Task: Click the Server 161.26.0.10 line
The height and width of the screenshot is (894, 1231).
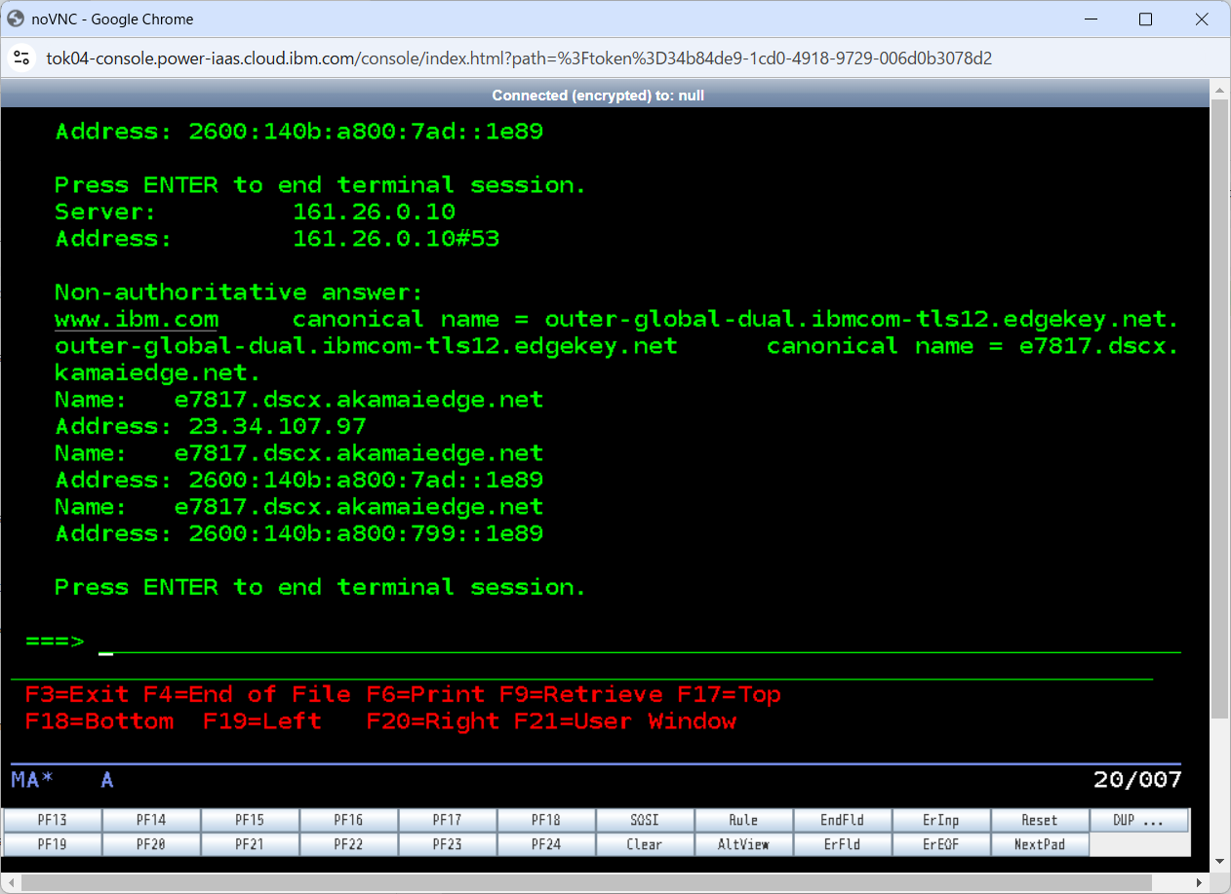Action: [256, 213]
